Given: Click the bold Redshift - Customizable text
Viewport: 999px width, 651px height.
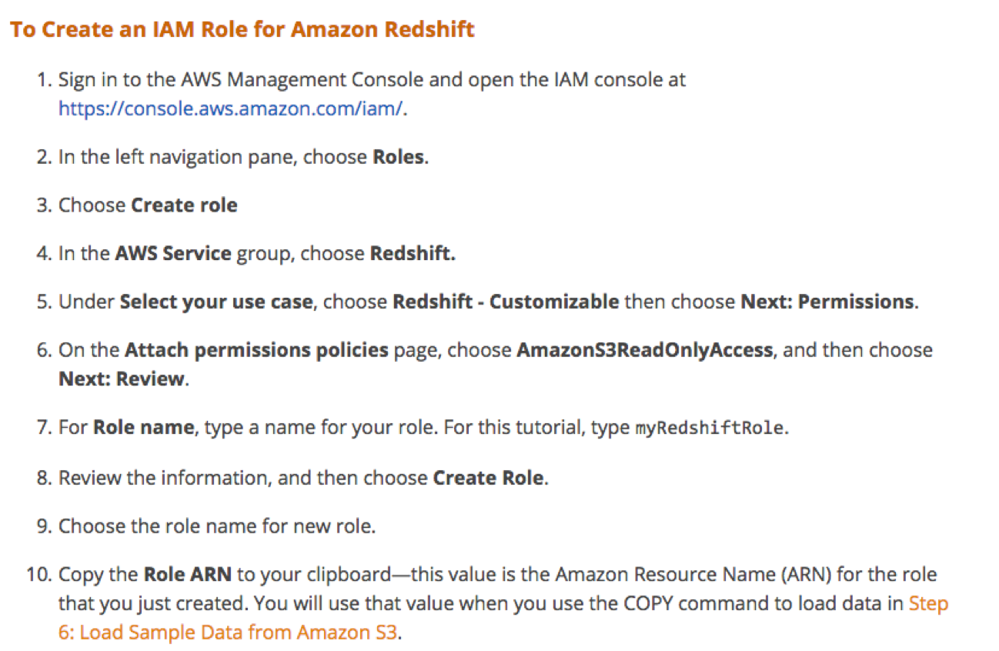Looking at the screenshot, I should coord(506,302).
